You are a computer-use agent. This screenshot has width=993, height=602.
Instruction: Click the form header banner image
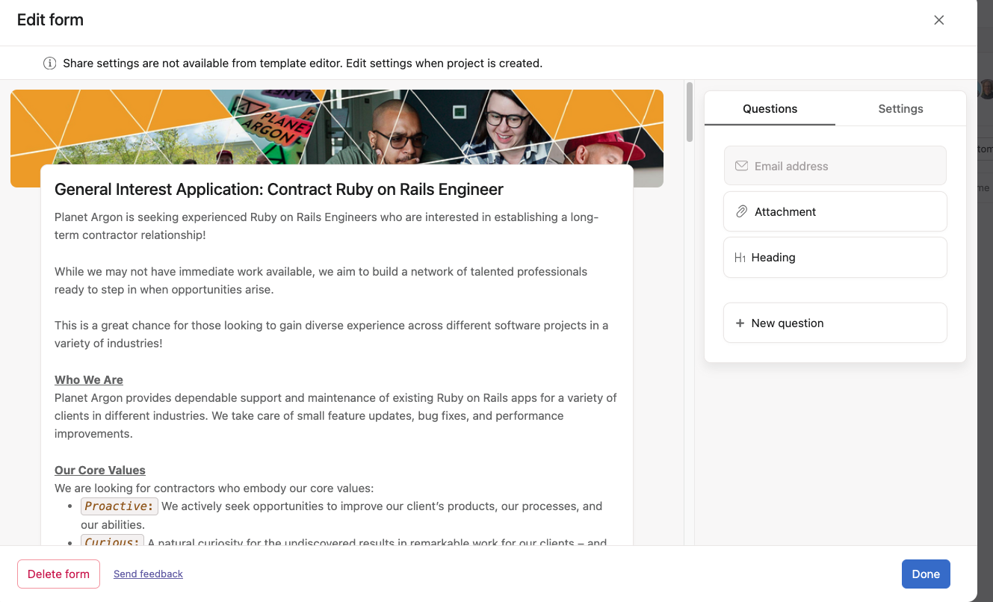(x=337, y=127)
